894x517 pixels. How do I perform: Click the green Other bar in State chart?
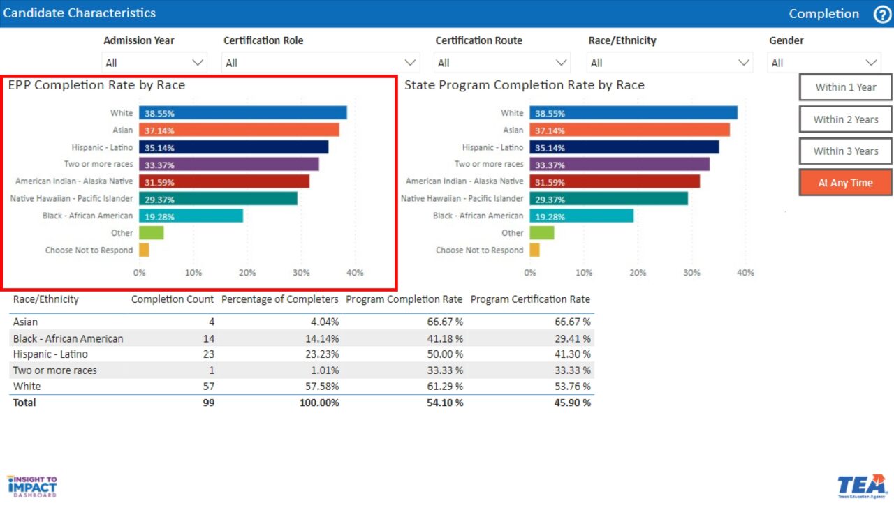coord(541,233)
